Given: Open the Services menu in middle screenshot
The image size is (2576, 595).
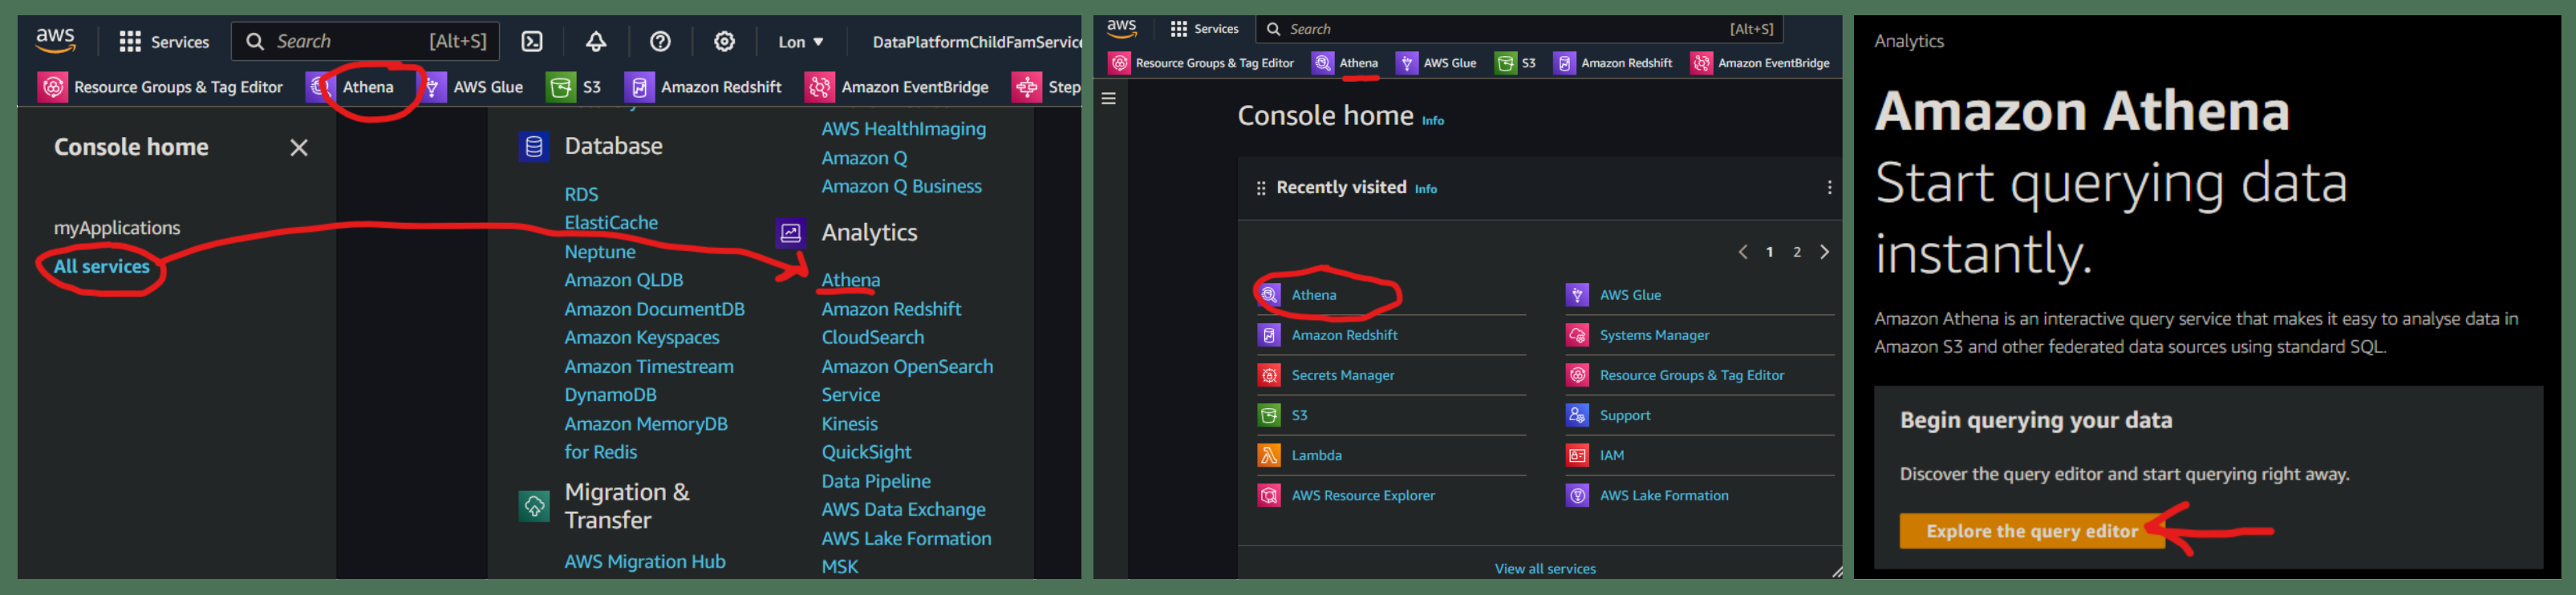Looking at the screenshot, I should click(1204, 29).
